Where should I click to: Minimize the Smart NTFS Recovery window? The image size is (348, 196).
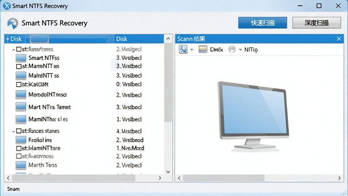(x=300, y=6)
